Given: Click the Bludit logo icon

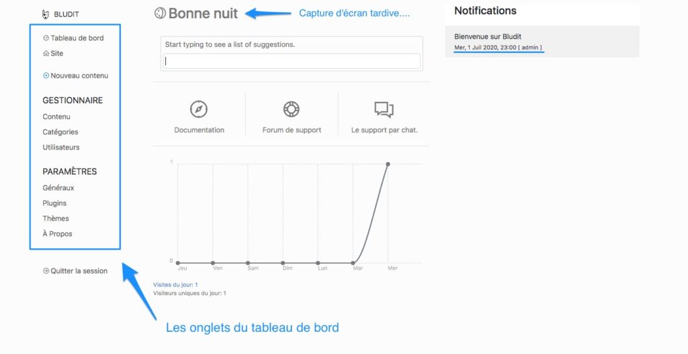Looking at the screenshot, I should (x=46, y=15).
